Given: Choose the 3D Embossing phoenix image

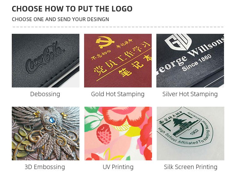Looking at the screenshot, I should tap(46, 133).
